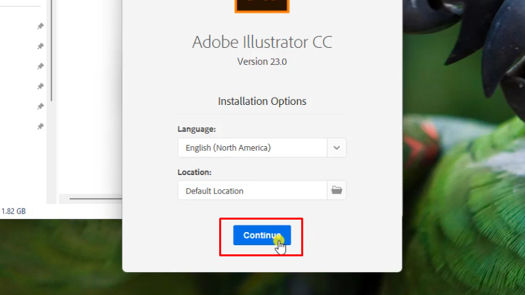
Task: Click the Language: label
Action: click(196, 129)
